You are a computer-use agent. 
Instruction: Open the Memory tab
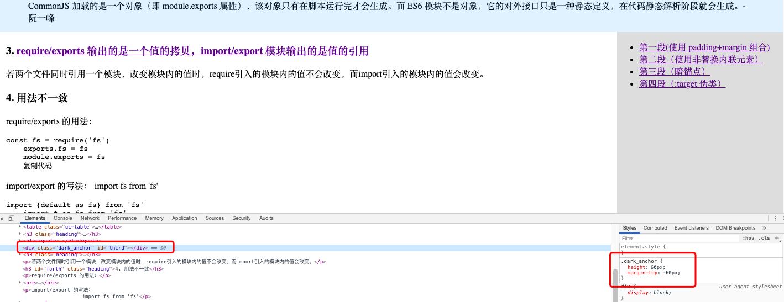(x=154, y=218)
